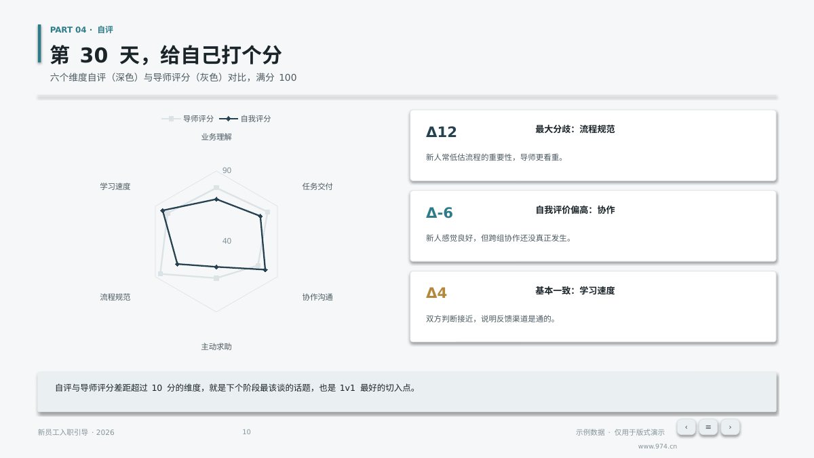Click the 主动求助 radar axis label
814x458 pixels.
216,347
